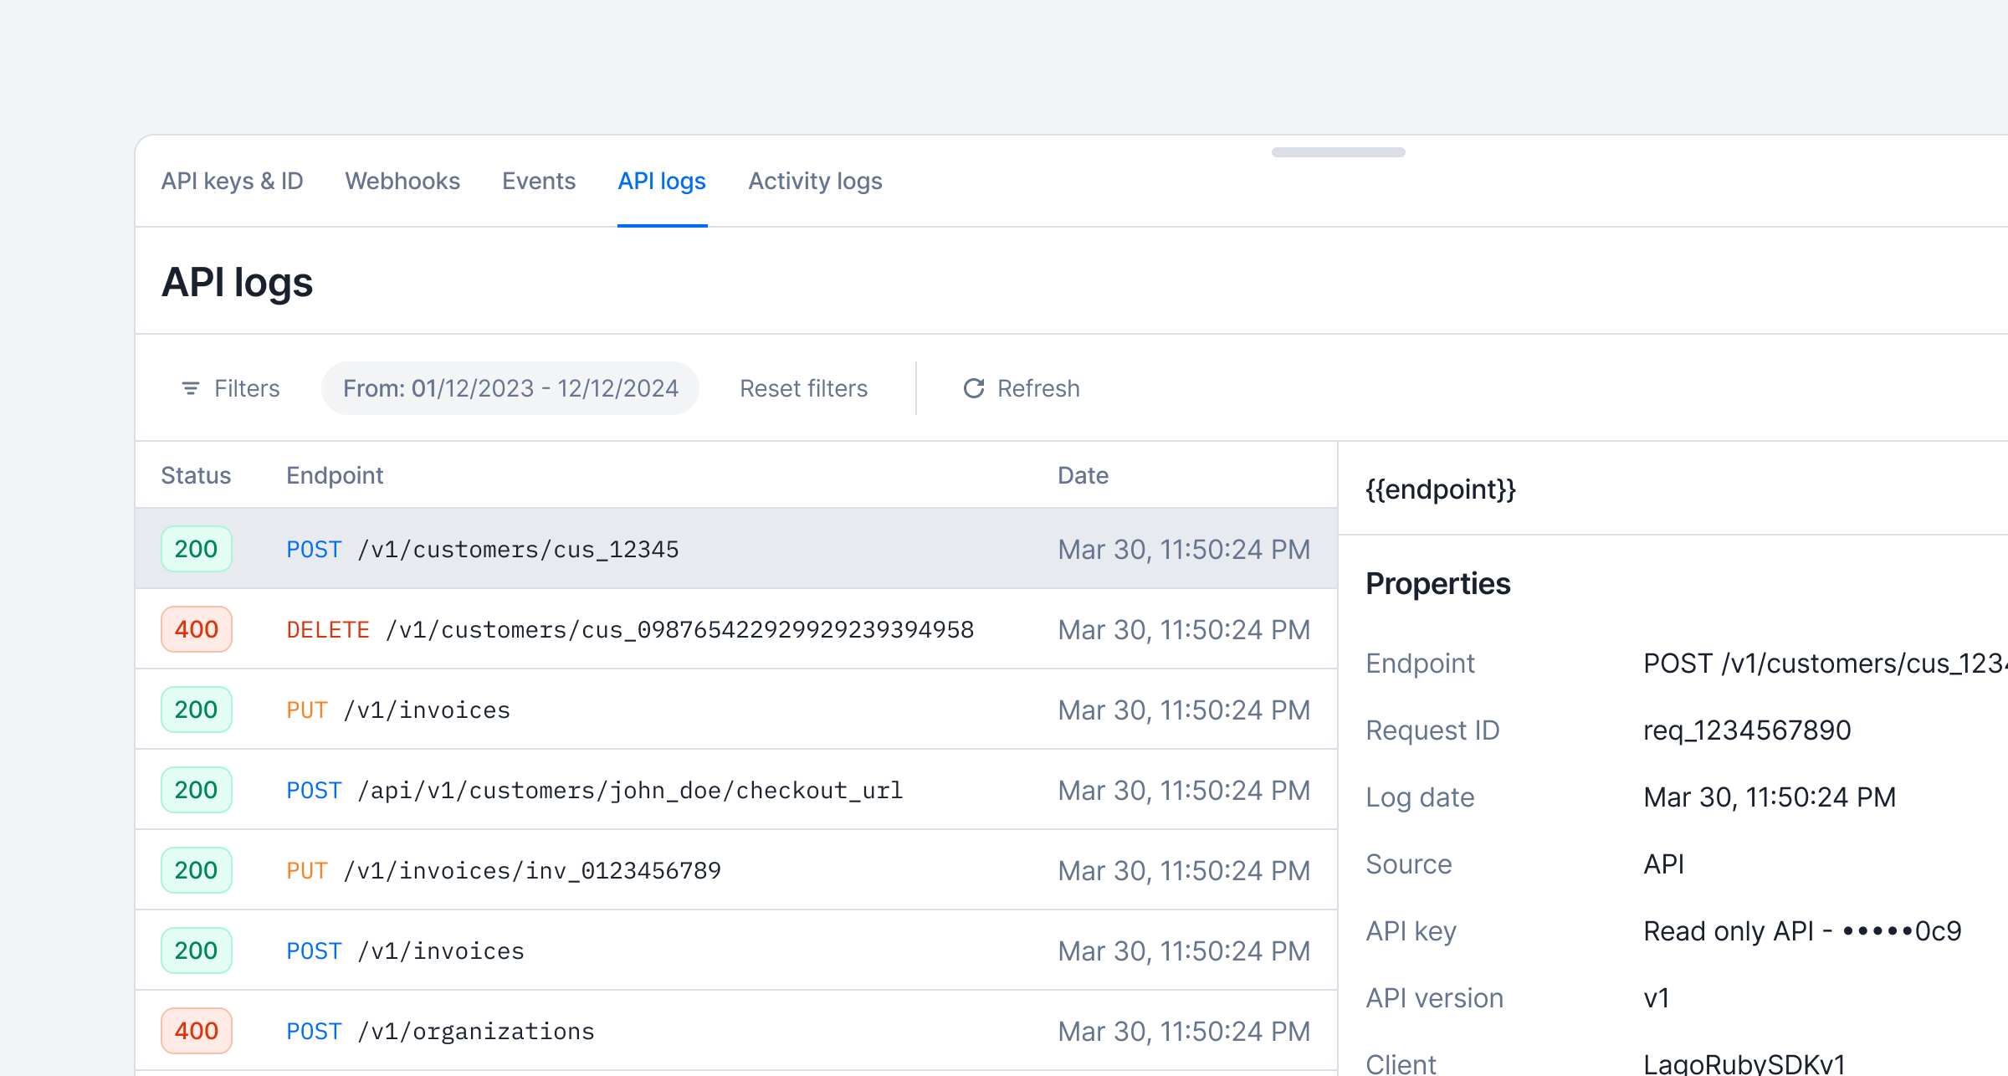Open the Filters menu button
This screenshot has height=1076, width=2008.
[x=231, y=388]
